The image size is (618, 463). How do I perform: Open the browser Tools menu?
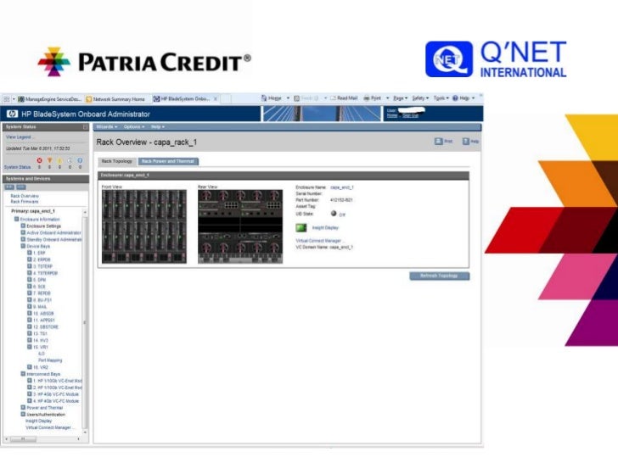(441, 98)
